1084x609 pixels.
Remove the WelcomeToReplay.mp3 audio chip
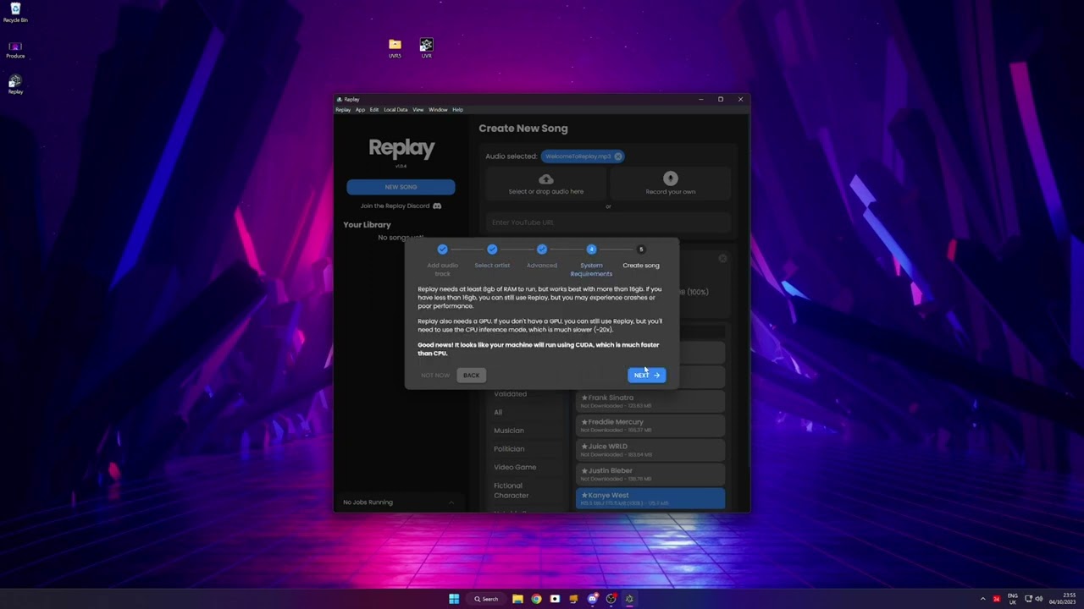coord(618,156)
